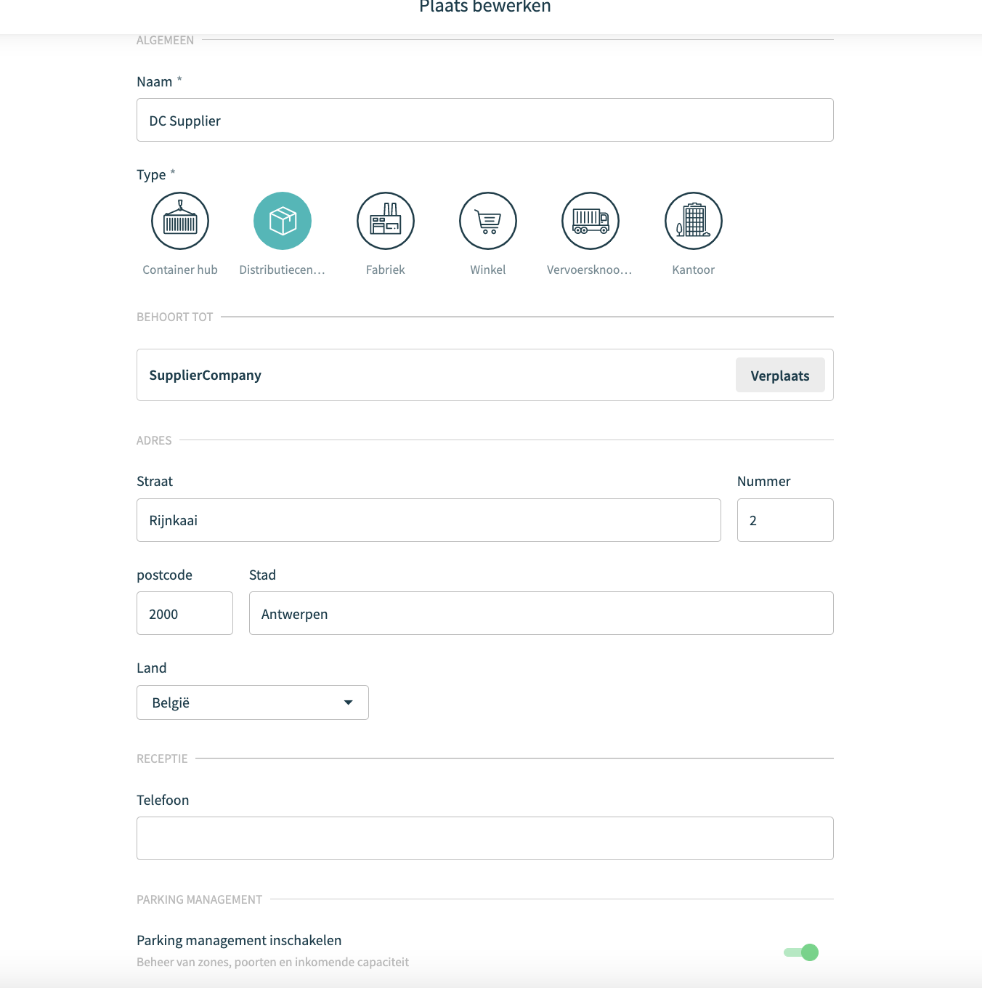
Task: Click the empty Telefoon input field
Action: click(x=485, y=838)
